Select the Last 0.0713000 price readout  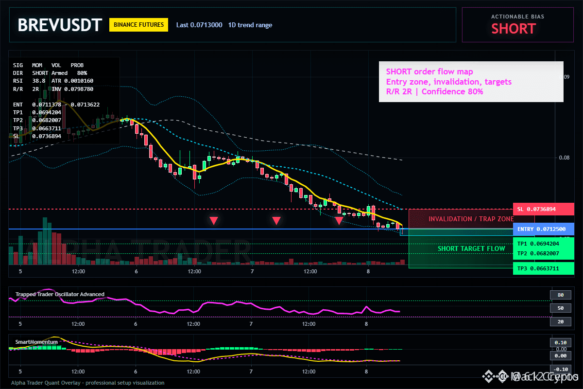click(199, 25)
